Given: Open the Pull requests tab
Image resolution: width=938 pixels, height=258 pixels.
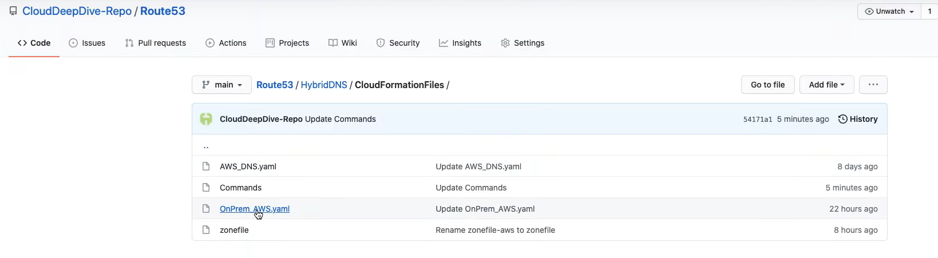Looking at the screenshot, I should 155,43.
